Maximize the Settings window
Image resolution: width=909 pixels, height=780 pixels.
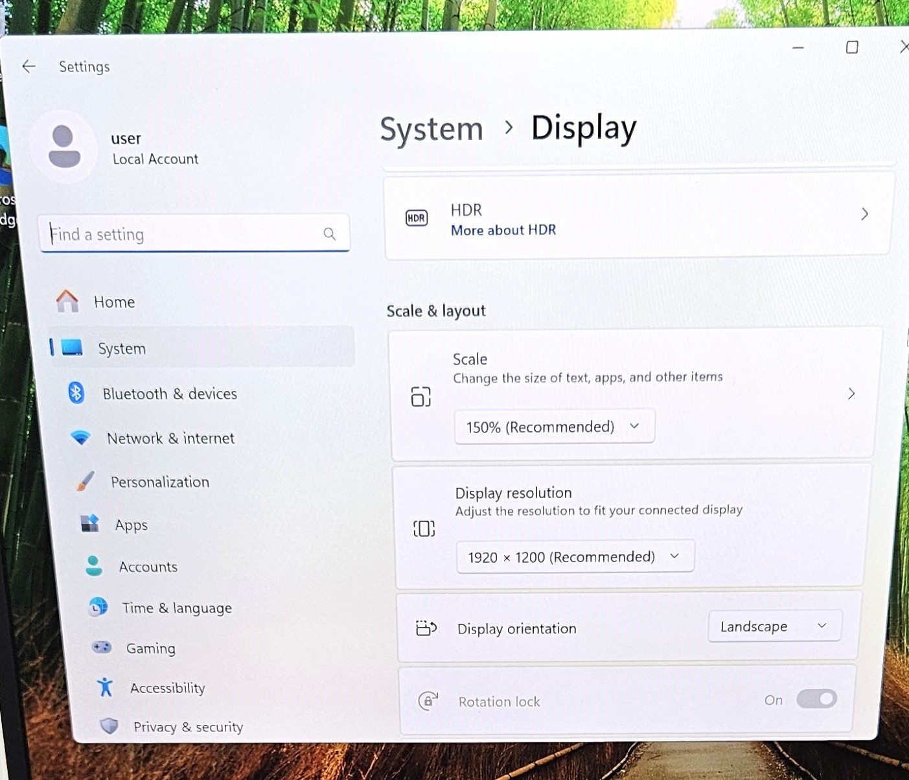point(852,47)
